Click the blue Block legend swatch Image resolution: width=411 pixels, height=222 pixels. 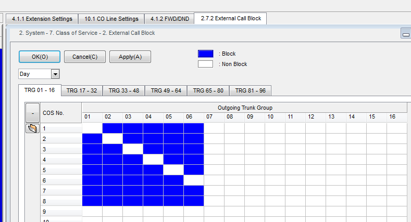205,54
